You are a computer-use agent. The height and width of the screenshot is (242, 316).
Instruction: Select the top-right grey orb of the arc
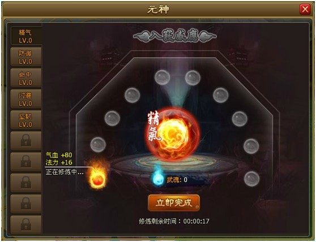click(193, 77)
